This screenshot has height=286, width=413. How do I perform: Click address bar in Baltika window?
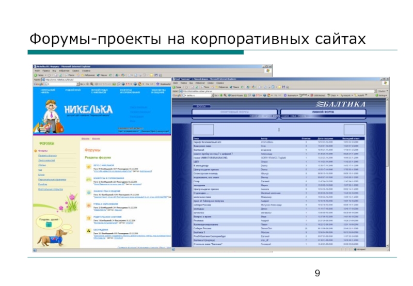tap(278, 91)
